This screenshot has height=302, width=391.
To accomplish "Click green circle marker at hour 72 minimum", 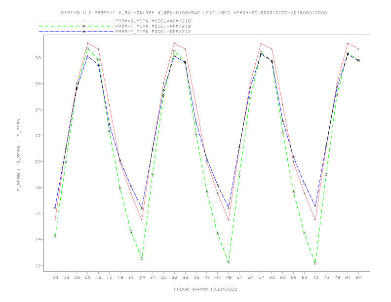I will pyautogui.click(x=315, y=264).
